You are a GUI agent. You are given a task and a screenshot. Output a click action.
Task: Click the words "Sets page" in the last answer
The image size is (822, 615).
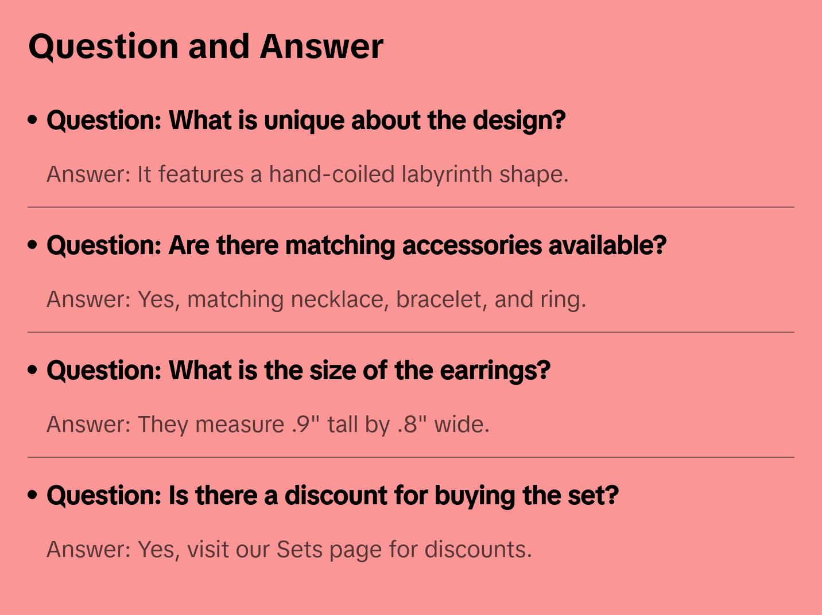point(329,550)
